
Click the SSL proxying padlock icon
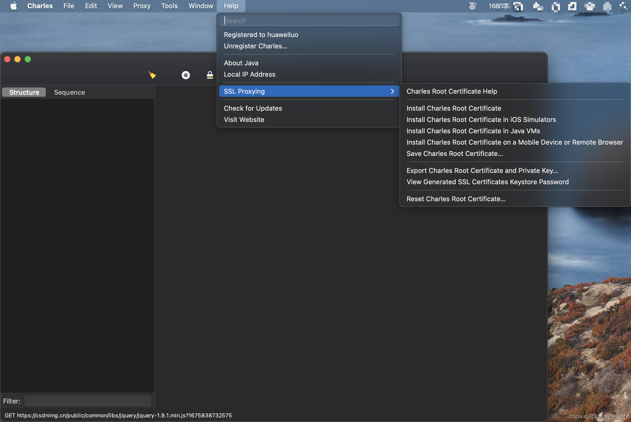point(210,75)
